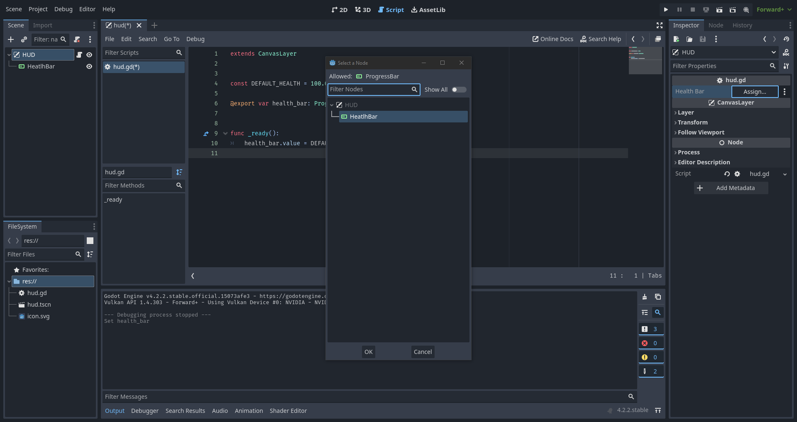Detach the script from the selected node
The height and width of the screenshot is (422, 797).
point(77,39)
